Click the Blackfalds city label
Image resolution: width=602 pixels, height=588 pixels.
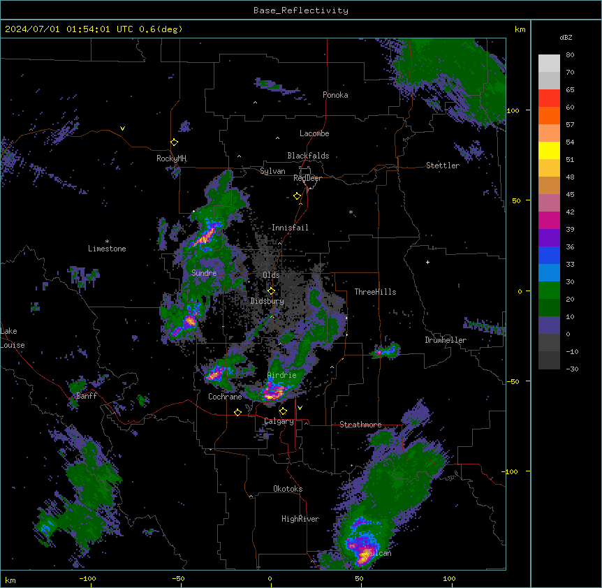[308, 156]
